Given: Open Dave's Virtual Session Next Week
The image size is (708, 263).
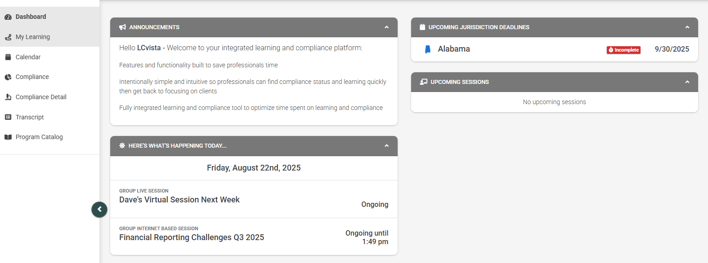Looking at the screenshot, I should click(x=179, y=200).
